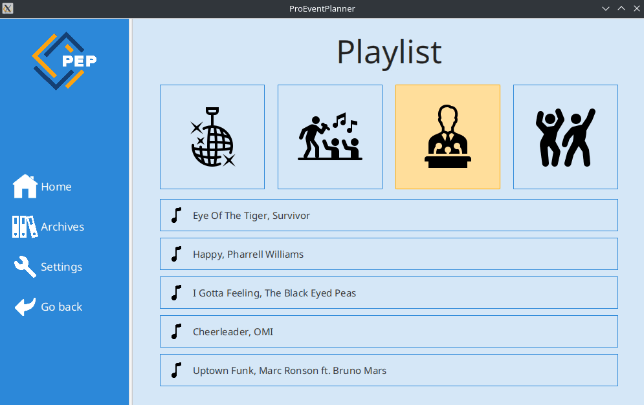Click music note beside Eye Of The Tiger
Image resolution: width=644 pixels, height=405 pixels.
[176, 215]
